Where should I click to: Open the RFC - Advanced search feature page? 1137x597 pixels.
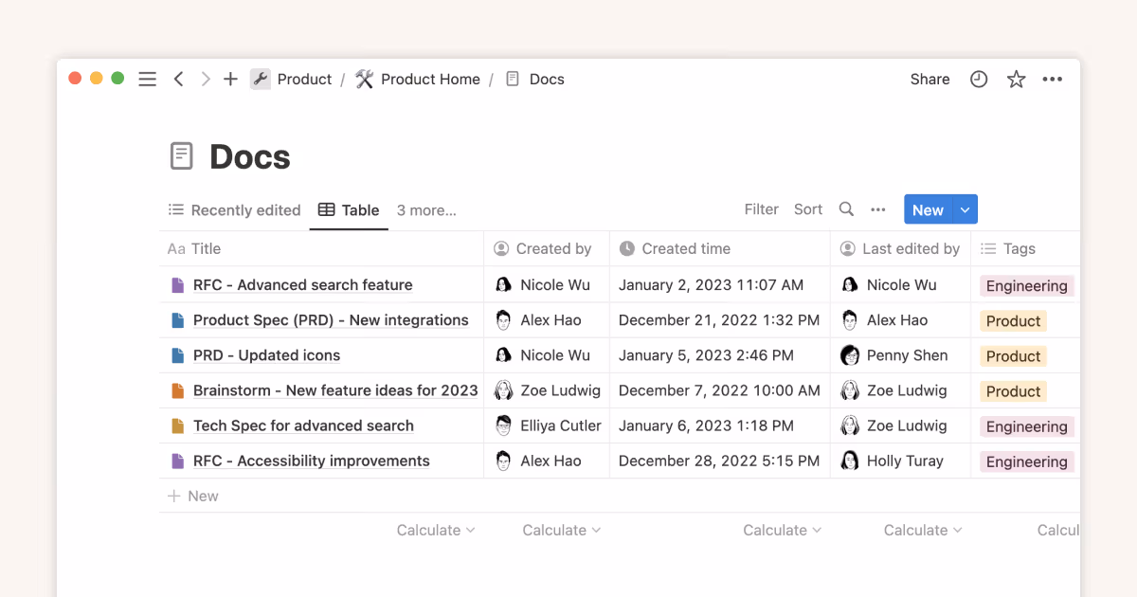point(303,284)
